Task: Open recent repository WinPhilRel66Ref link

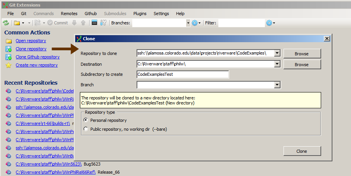Action: (55, 172)
